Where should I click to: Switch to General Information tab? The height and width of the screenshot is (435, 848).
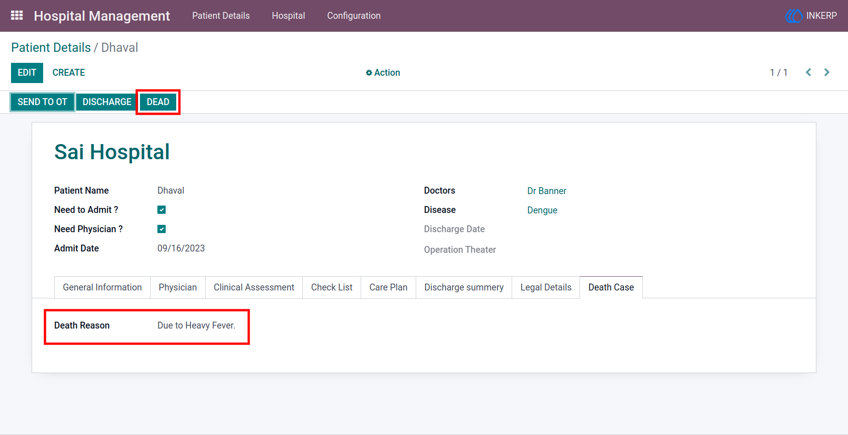102,287
